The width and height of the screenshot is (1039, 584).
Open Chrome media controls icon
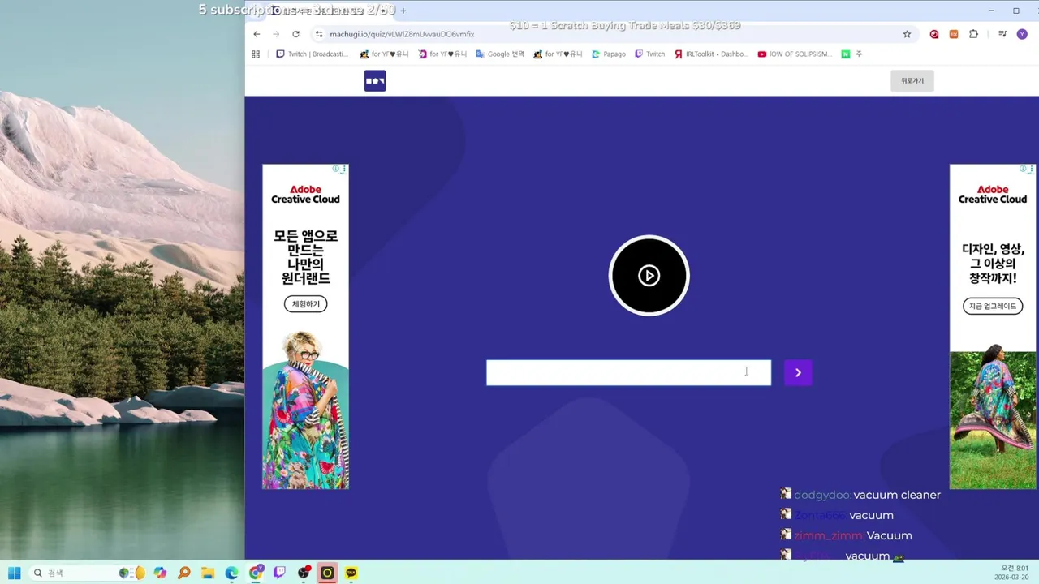pos(1002,34)
